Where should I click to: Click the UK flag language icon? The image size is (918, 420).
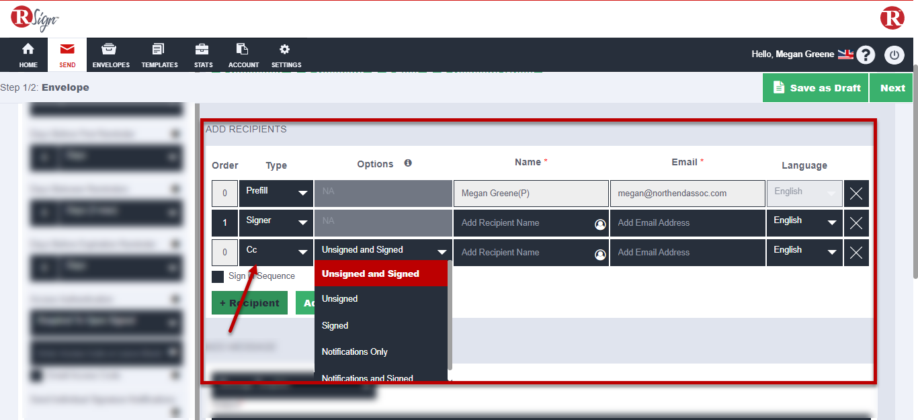(845, 54)
